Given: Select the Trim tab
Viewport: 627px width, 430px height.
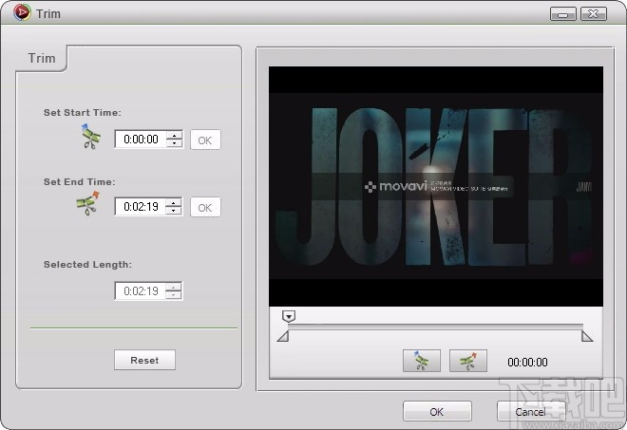Looking at the screenshot, I should coord(42,58).
